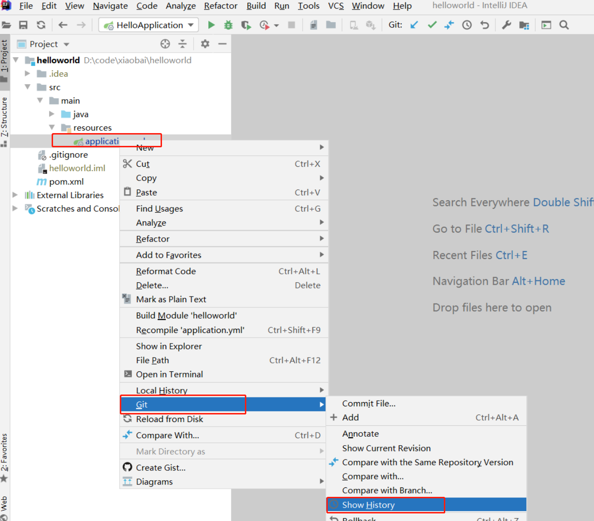Choose Reload from Disk
This screenshot has height=521, width=594.
224,419
